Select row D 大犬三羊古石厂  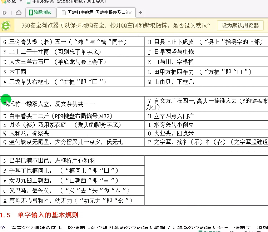tap(72, 62)
